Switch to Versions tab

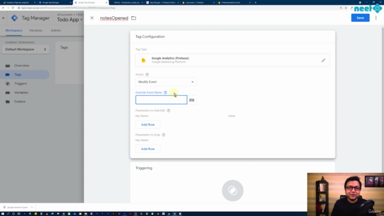point(36,31)
